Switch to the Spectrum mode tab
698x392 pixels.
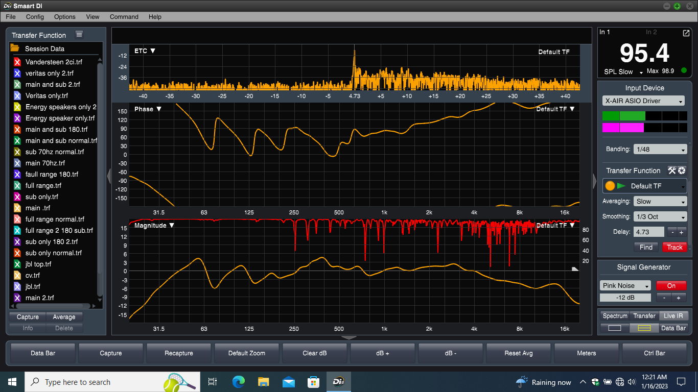pyautogui.click(x=615, y=316)
